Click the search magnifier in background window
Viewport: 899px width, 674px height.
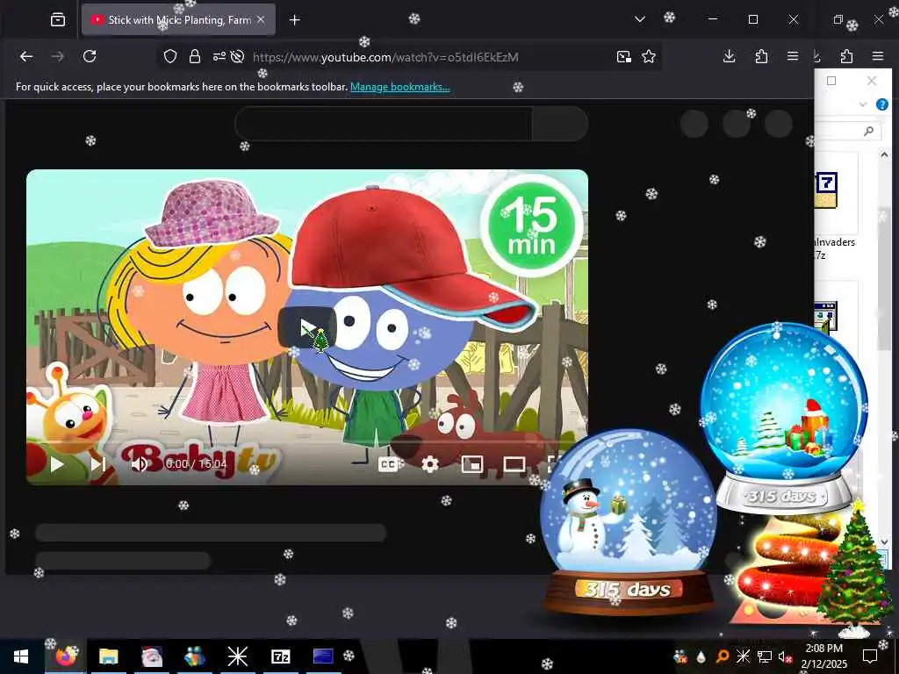[868, 132]
